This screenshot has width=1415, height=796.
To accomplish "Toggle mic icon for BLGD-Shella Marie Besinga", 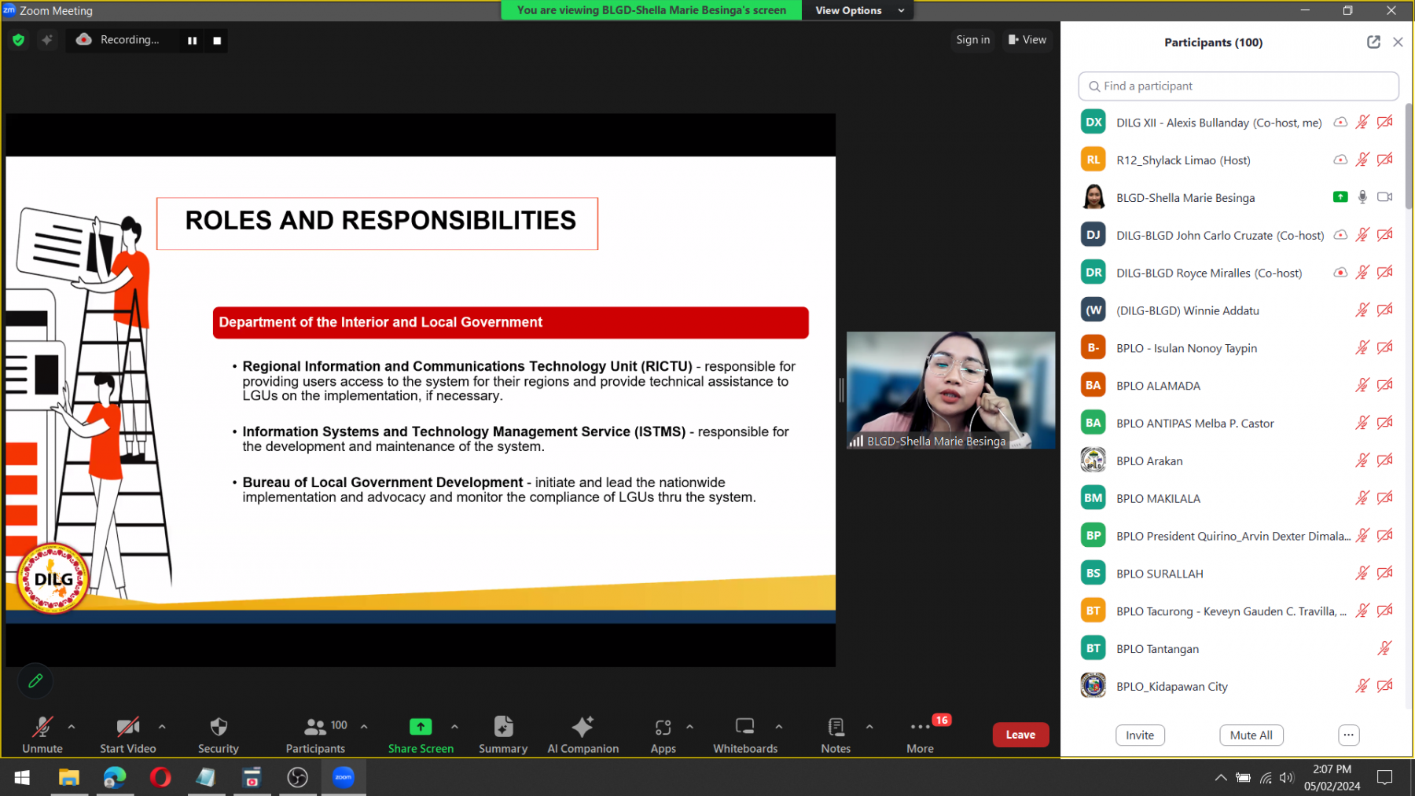I will [x=1362, y=197].
